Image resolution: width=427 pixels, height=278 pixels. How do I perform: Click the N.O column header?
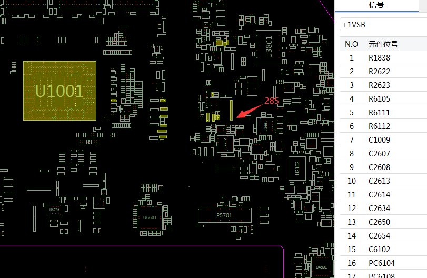click(351, 44)
